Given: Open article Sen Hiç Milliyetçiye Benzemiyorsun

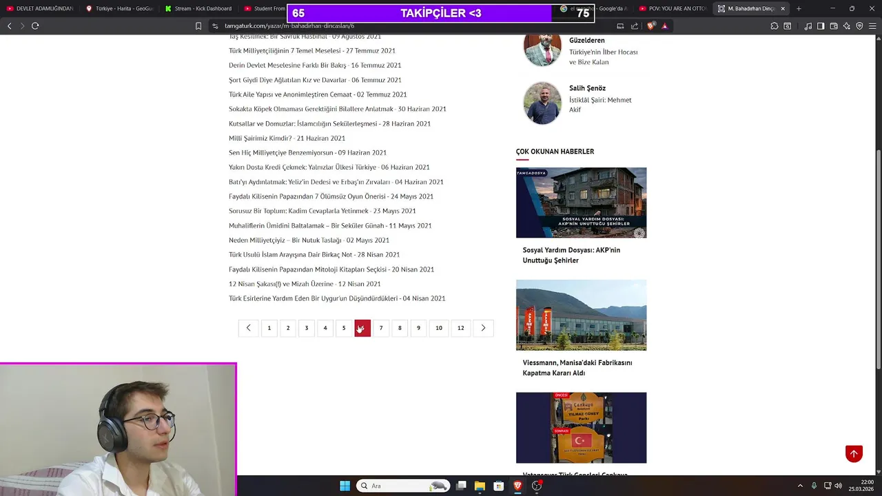Looking at the screenshot, I should pyautogui.click(x=307, y=153).
